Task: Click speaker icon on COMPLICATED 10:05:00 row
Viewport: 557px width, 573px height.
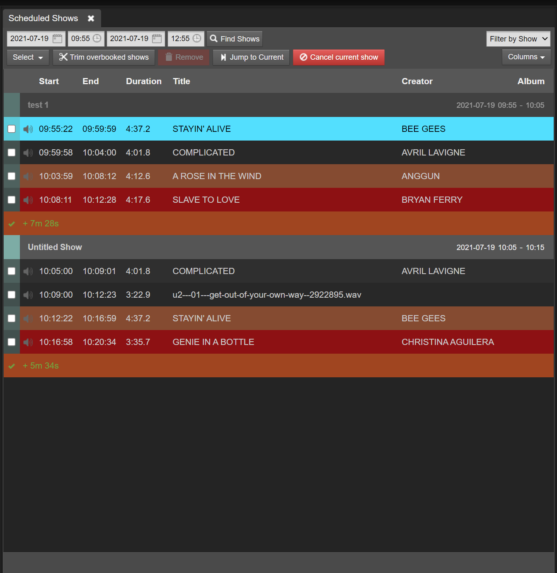Action: coord(28,271)
